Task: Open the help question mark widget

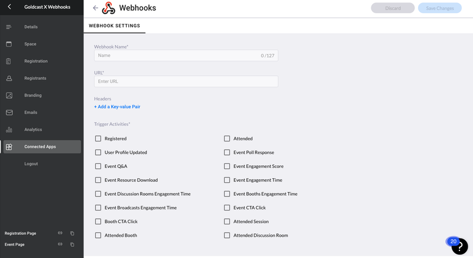Action: coord(463,247)
